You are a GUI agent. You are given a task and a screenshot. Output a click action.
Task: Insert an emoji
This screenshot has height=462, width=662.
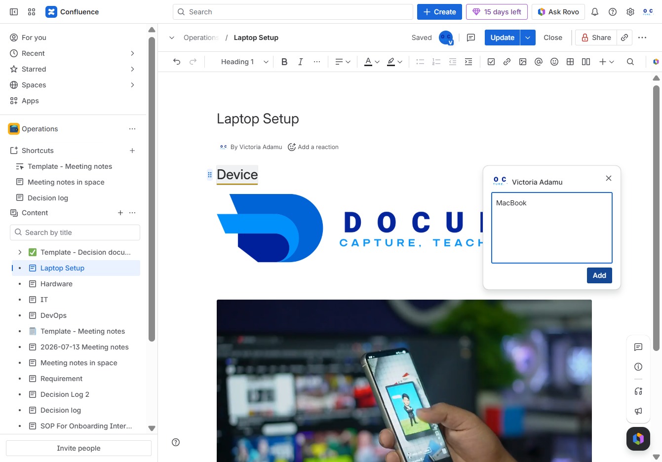(x=554, y=62)
